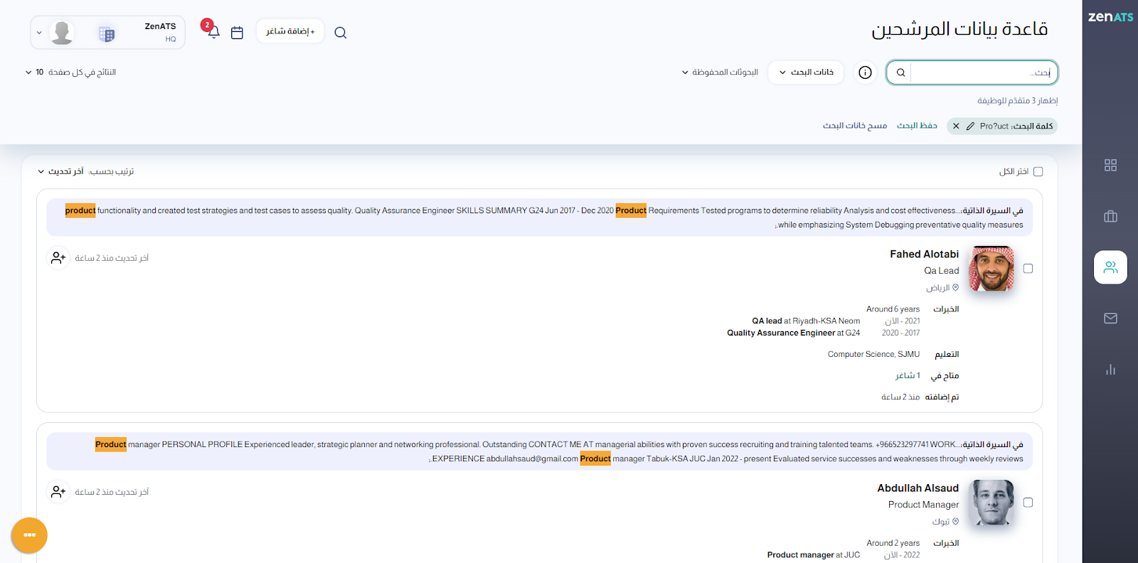The height and width of the screenshot is (563, 1138).
Task: Click the info circle icon beside search box
Action: click(865, 73)
